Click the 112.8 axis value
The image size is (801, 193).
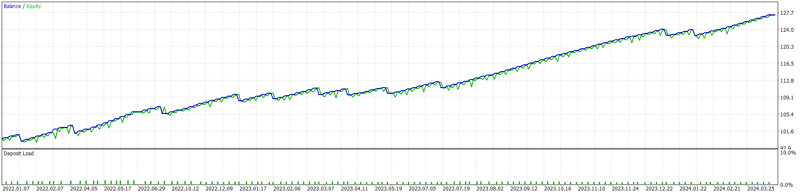pyautogui.click(x=787, y=81)
